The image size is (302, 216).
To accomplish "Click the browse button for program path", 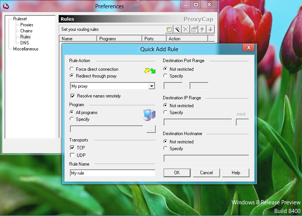I will 151,129.
